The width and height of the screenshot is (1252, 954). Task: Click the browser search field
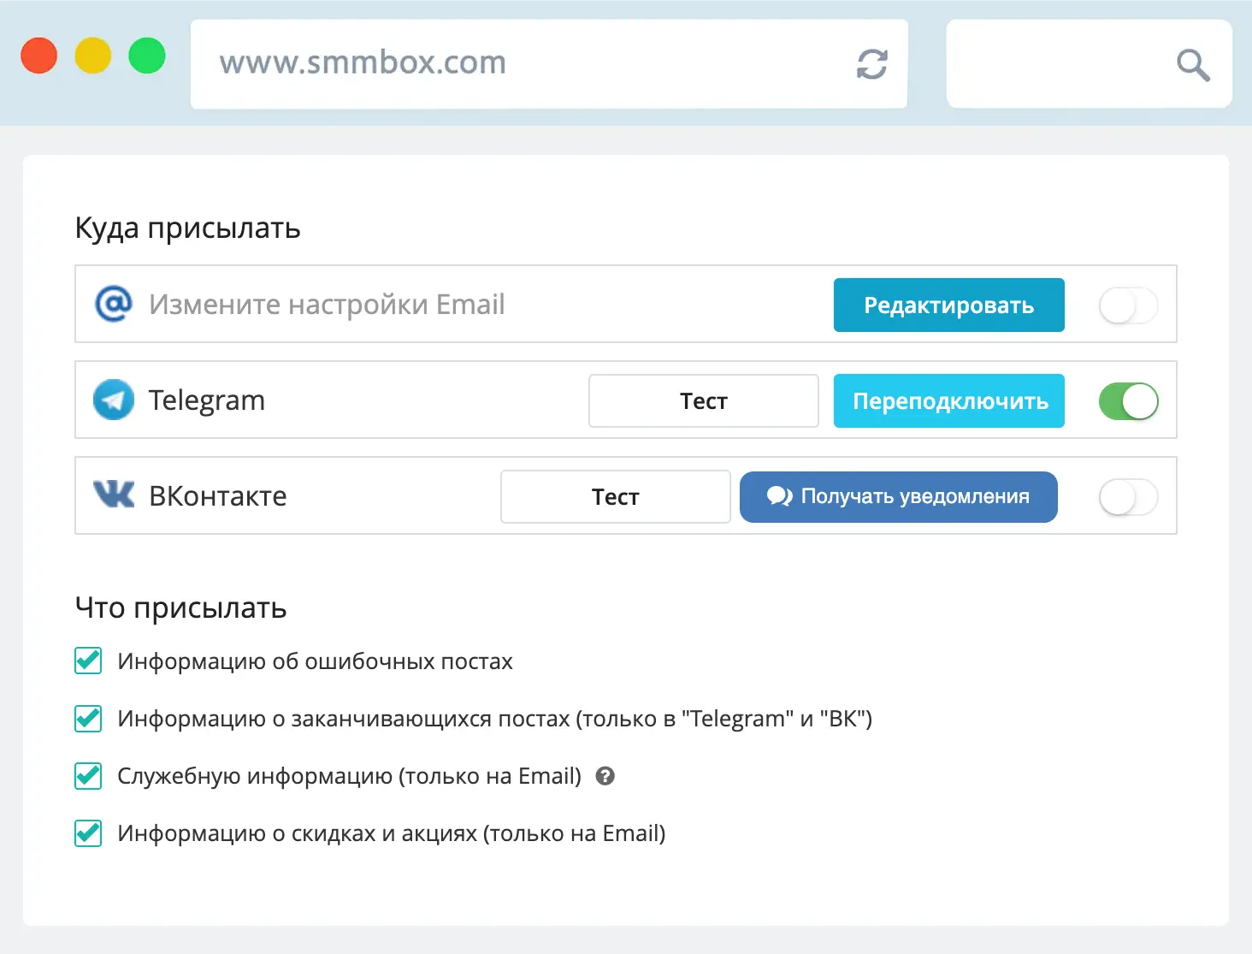point(1090,64)
